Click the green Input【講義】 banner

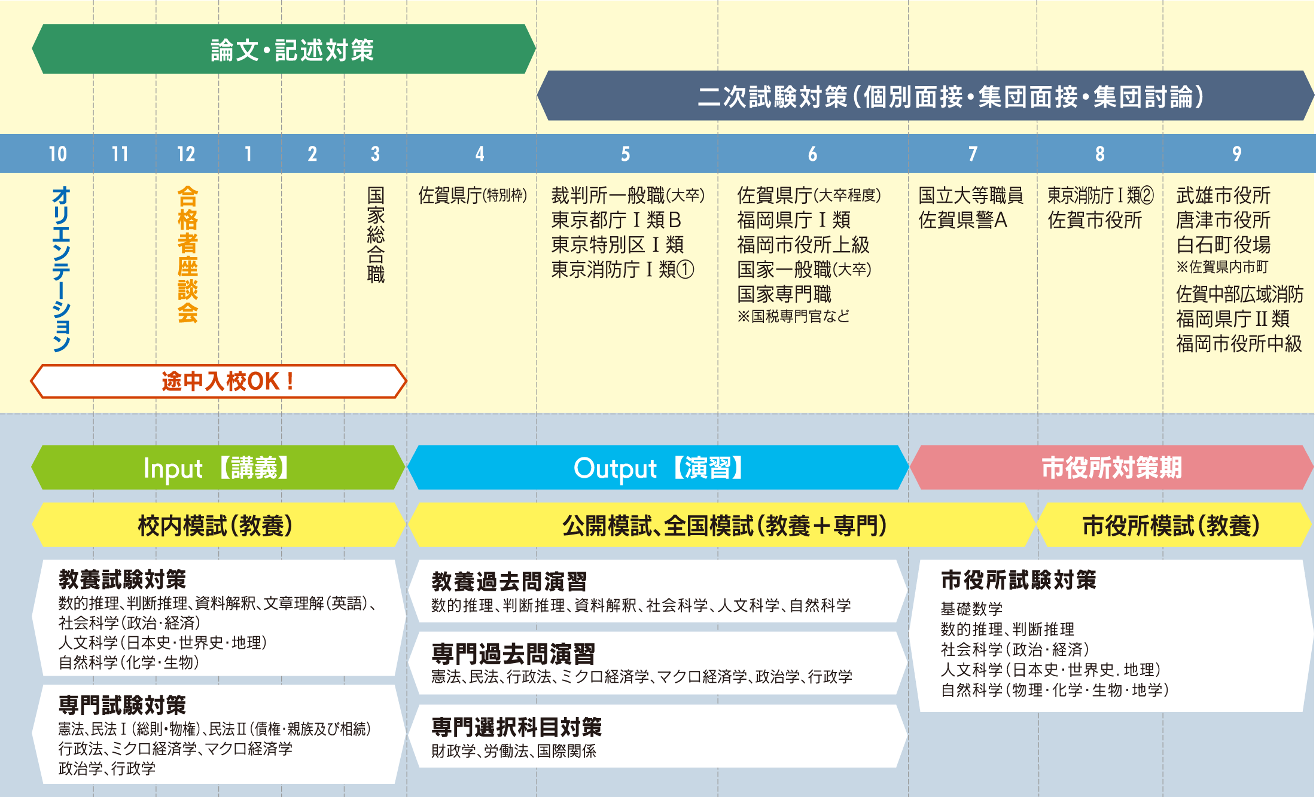(218, 468)
